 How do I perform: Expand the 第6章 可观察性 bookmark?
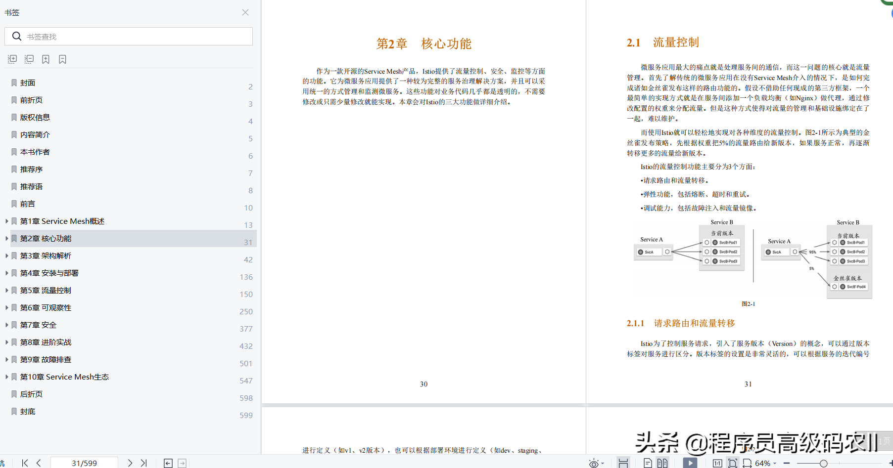[x=6, y=307]
